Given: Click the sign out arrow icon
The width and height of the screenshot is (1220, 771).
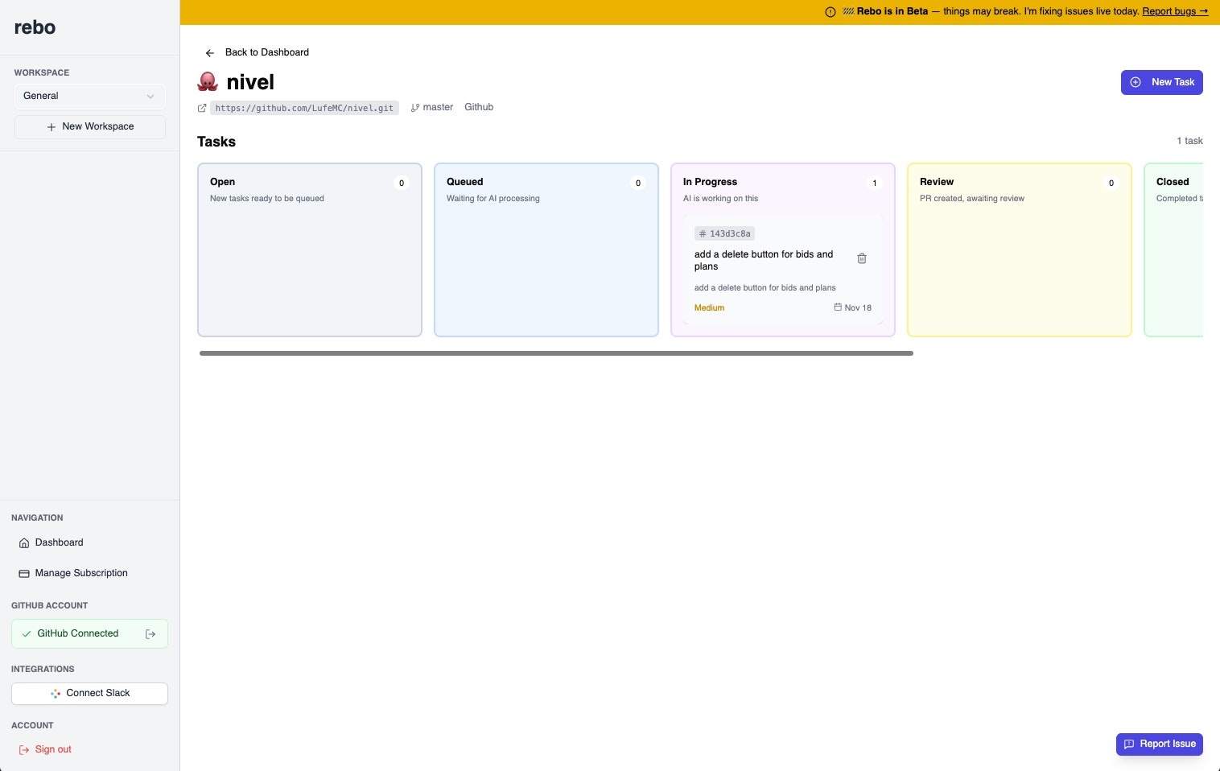Looking at the screenshot, I should (x=23, y=749).
